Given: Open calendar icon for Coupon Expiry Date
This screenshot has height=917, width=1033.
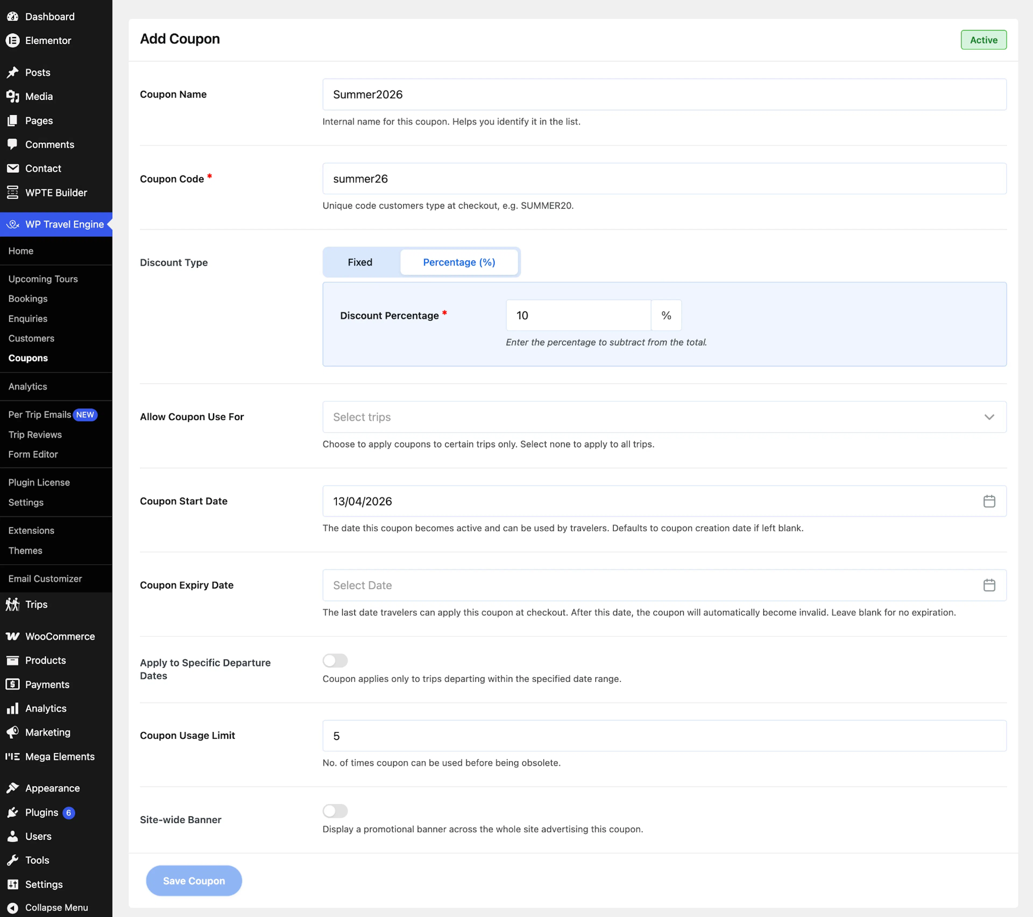Looking at the screenshot, I should tap(989, 585).
